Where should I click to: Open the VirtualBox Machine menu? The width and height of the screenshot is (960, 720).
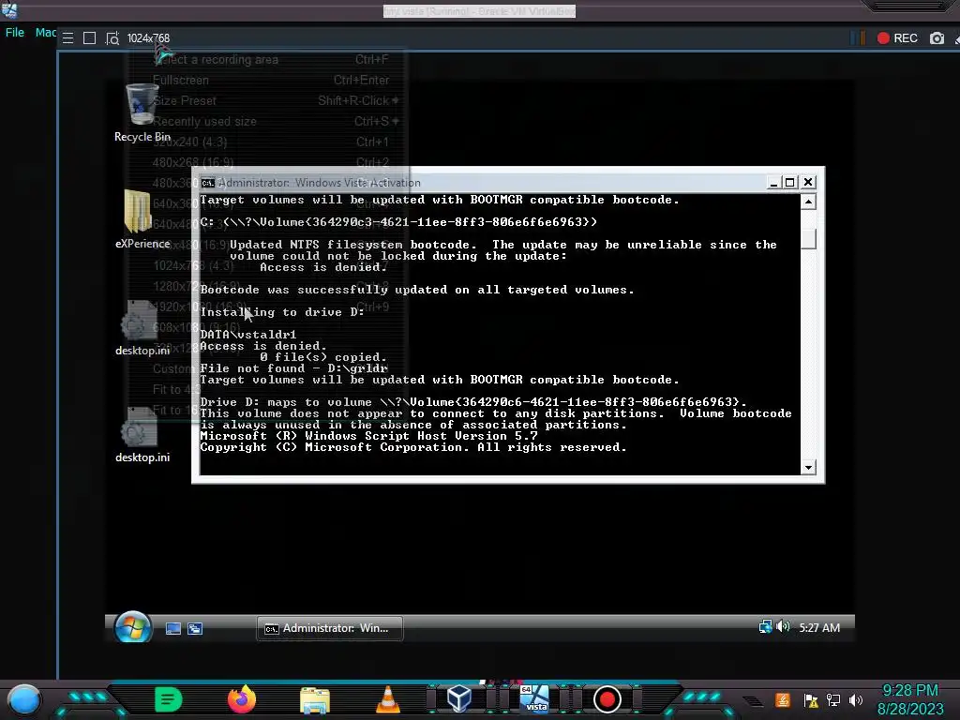point(46,33)
